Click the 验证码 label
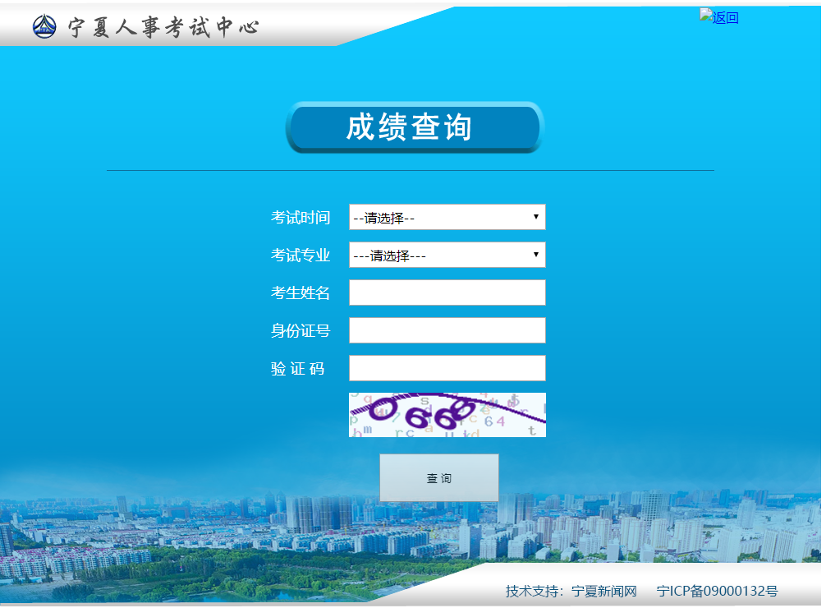 click(x=297, y=369)
